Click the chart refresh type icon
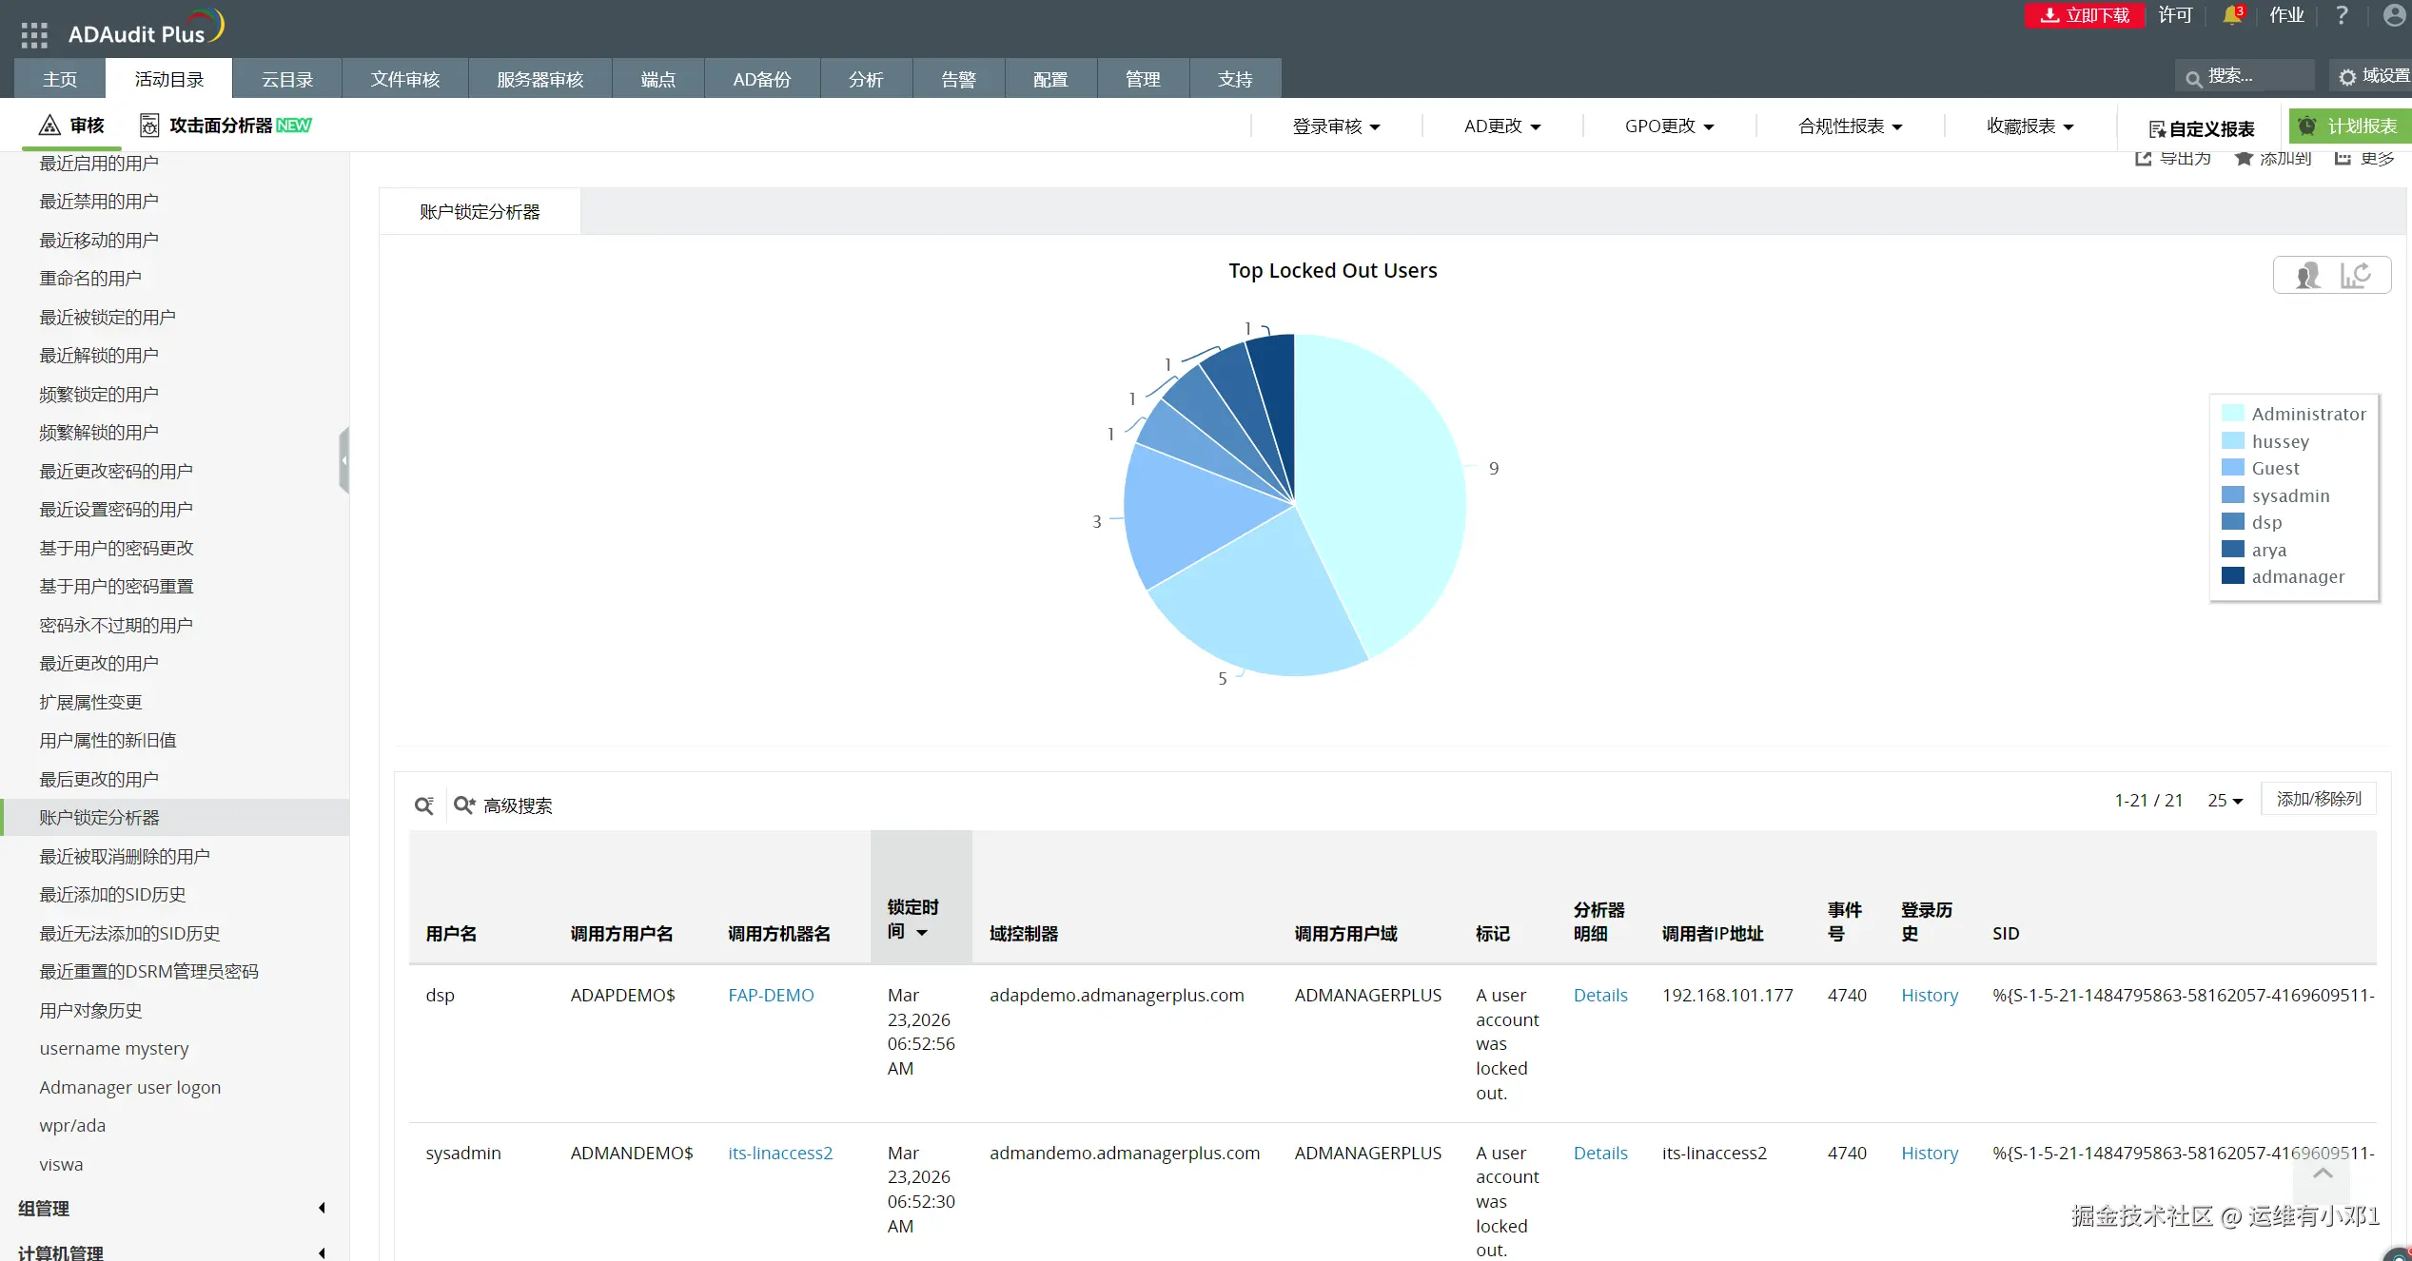This screenshot has width=2412, height=1261. pos(2356,276)
